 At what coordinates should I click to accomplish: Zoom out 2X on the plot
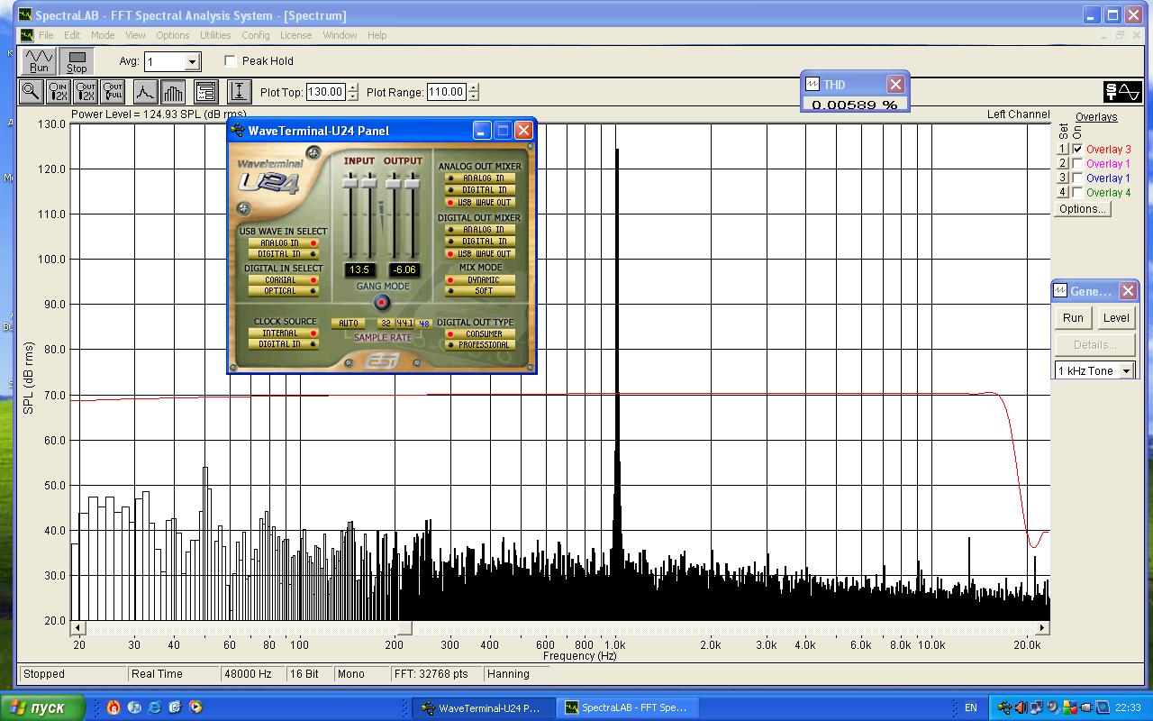pos(86,91)
